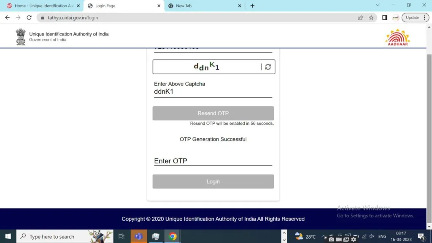Viewport: 432px width, 243px height.
Task: Bookmark this page with the star icon
Action: point(371,18)
